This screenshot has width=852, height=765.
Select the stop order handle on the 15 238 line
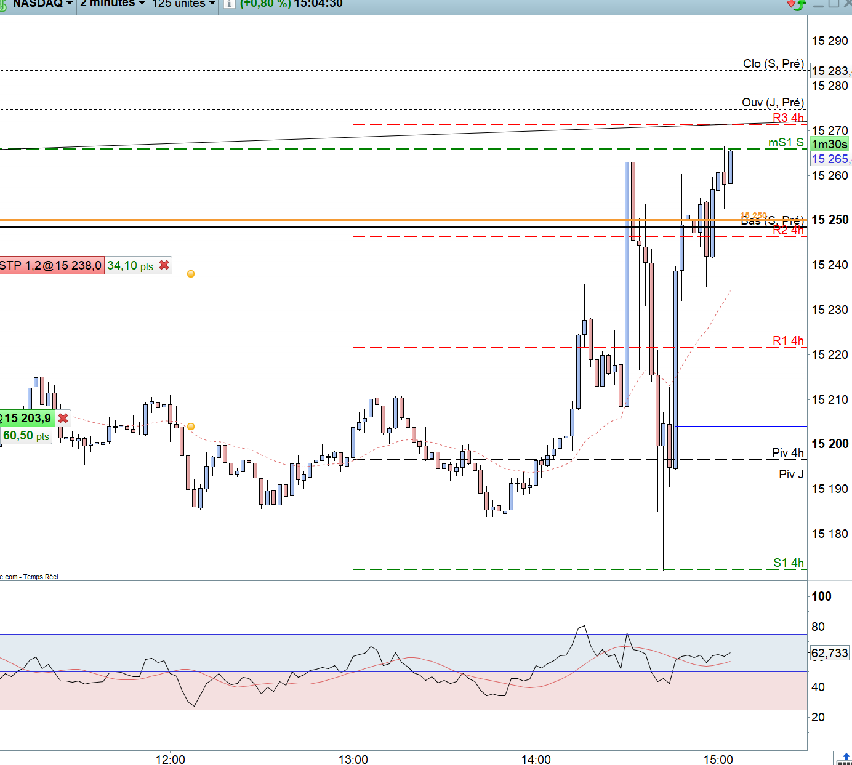[x=191, y=274]
